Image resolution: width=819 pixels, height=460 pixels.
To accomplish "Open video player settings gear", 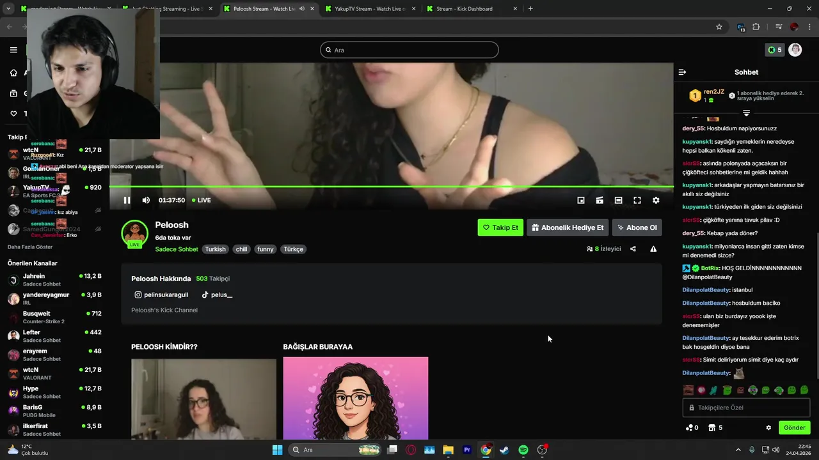I will (656, 200).
